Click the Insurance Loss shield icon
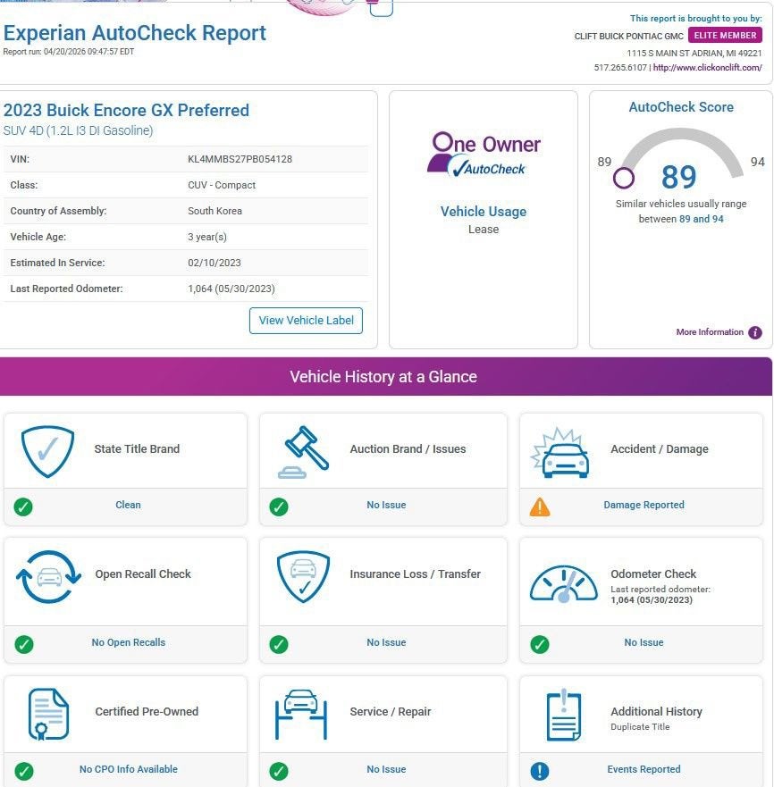Viewport: 774px width, 787px height. click(x=303, y=576)
